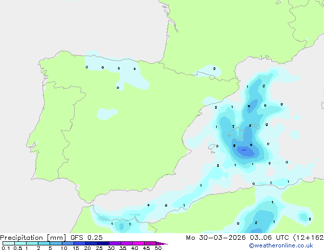
Task: Click the legend label '10'
Action: click(x=64, y=248)
